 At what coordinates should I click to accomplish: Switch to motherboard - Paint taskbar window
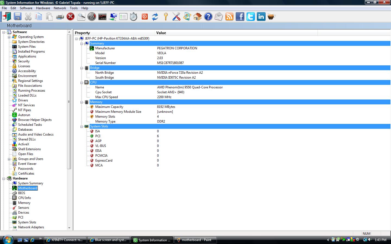[195, 240]
